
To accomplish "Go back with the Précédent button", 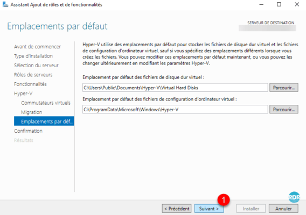I will [x=177, y=209].
